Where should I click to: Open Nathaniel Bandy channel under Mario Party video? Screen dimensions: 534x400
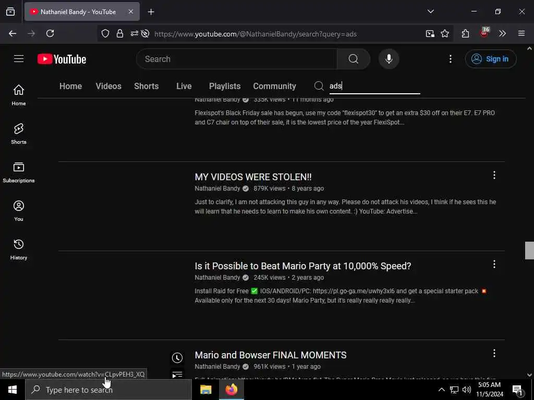[x=217, y=278]
